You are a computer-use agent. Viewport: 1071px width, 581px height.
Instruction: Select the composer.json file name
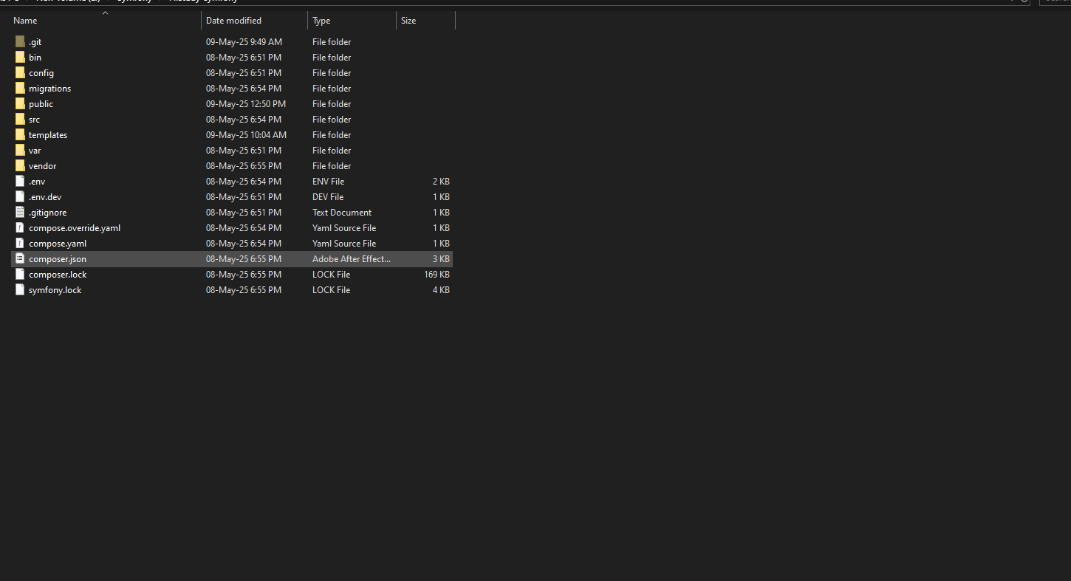(58, 259)
